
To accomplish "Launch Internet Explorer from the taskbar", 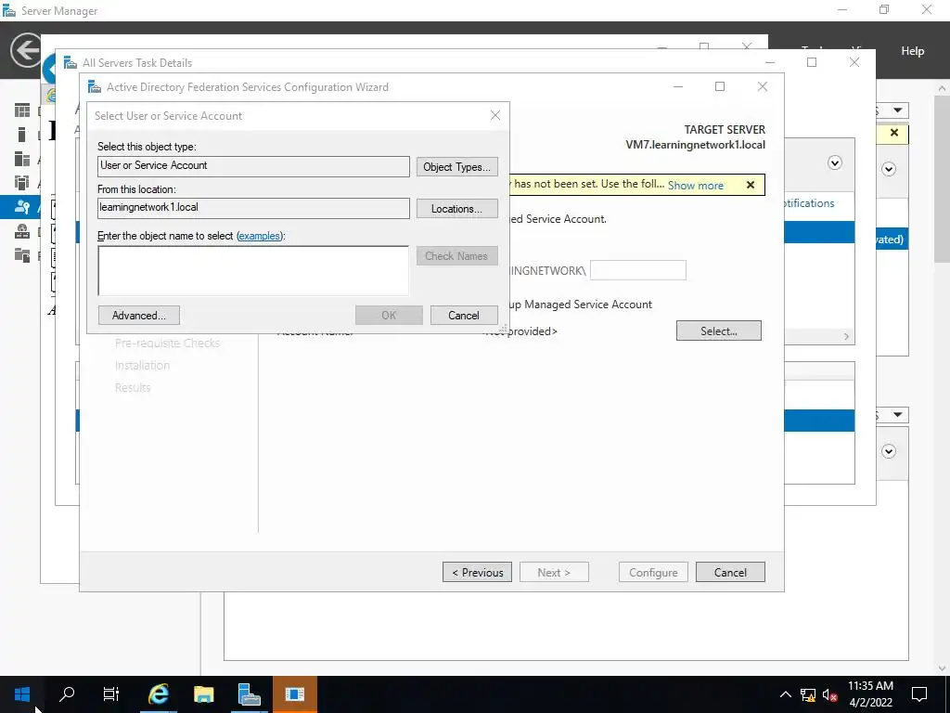I will [x=158, y=694].
